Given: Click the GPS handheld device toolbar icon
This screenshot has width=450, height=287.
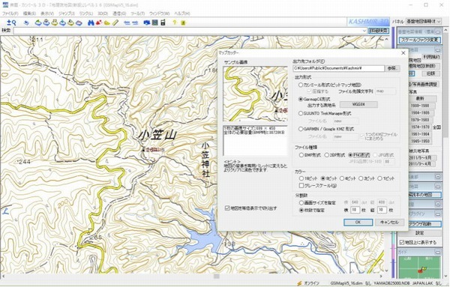Looking at the screenshot, I should pyautogui.click(x=163, y=22).
